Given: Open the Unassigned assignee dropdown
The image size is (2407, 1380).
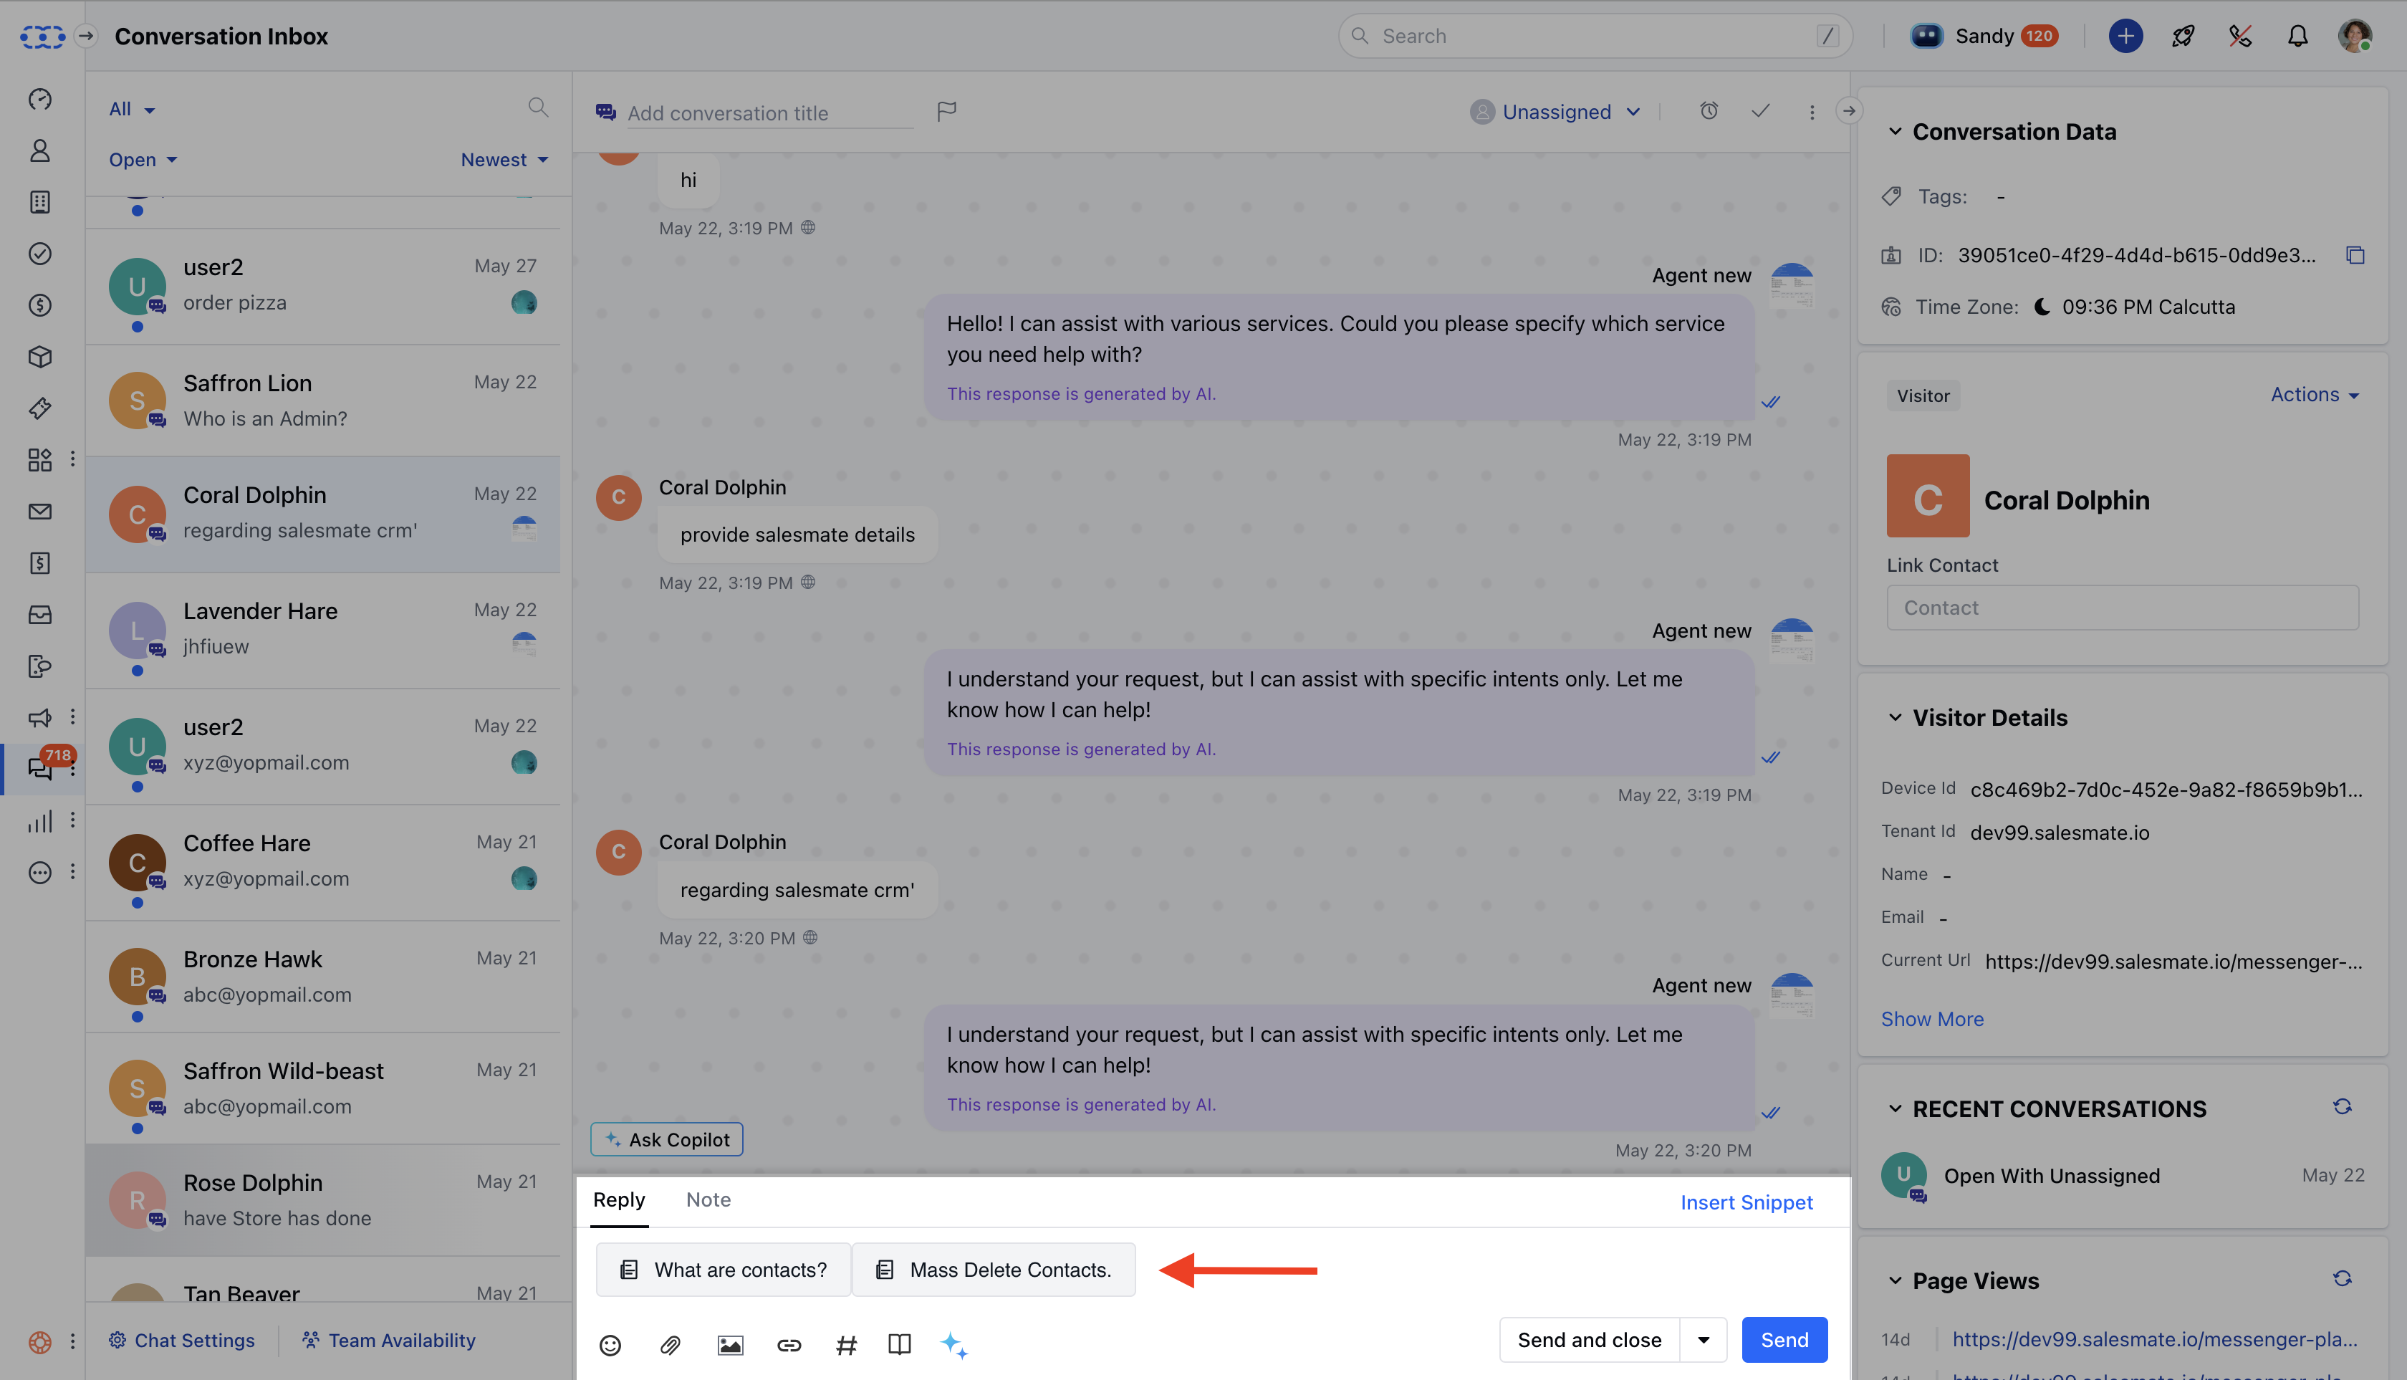Looking at the screenshot, I should click(x=1556, y=112).
